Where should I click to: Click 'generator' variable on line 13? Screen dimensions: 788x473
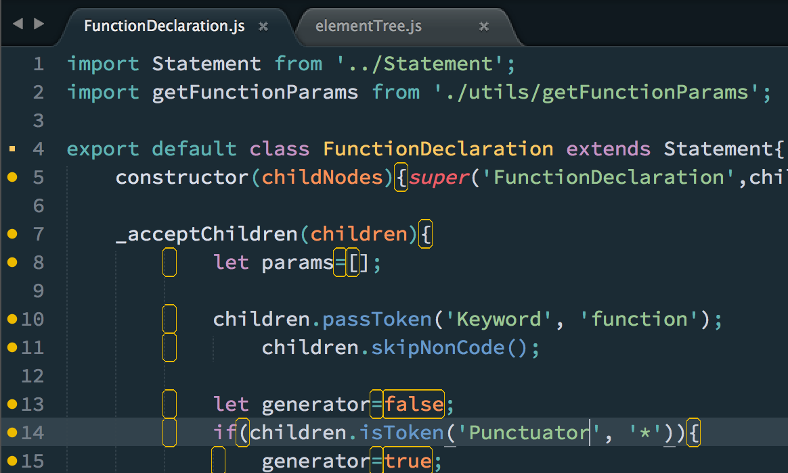[316, 404]
